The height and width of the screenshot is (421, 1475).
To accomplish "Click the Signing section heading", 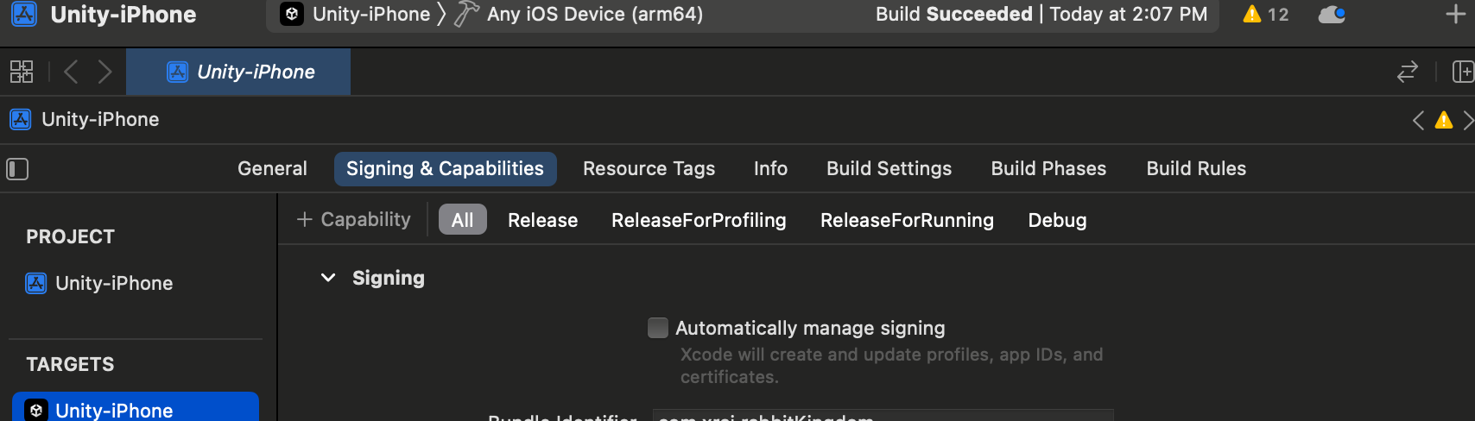I will 389,278.
